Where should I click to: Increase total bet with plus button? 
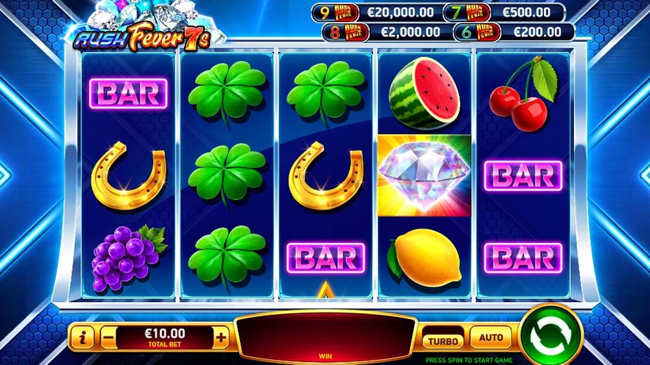point(221,338)
